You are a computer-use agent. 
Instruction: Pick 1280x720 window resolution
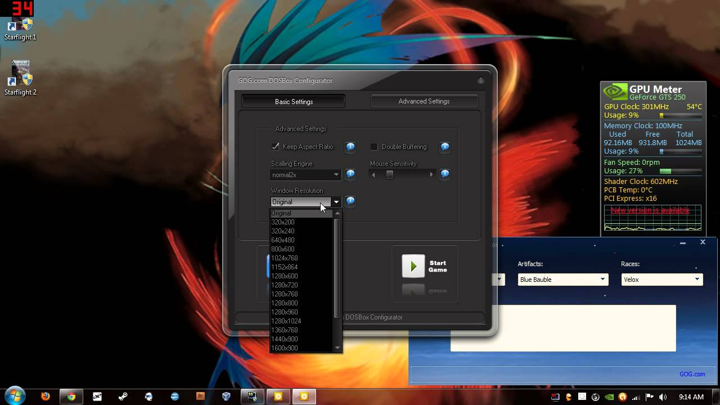(x=301, y=285)
